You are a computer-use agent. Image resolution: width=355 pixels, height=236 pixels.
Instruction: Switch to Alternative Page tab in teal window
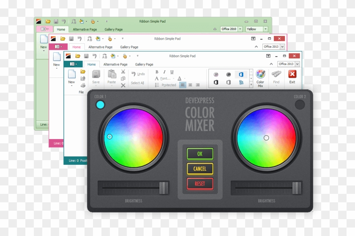[x=115, y=64]
